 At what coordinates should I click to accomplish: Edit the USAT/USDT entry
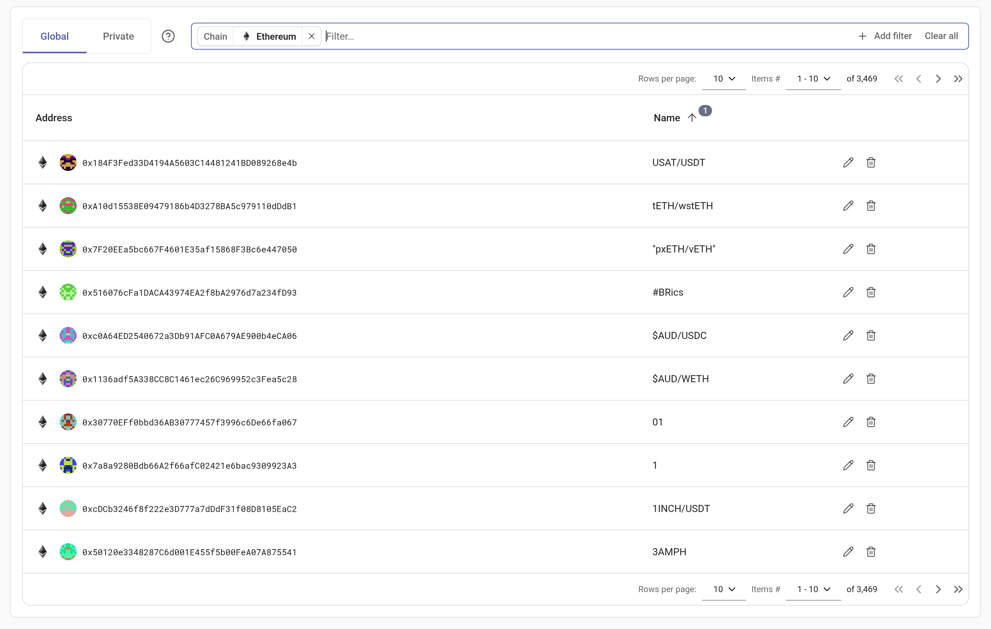pyautogui.click(x=848, y=162)
